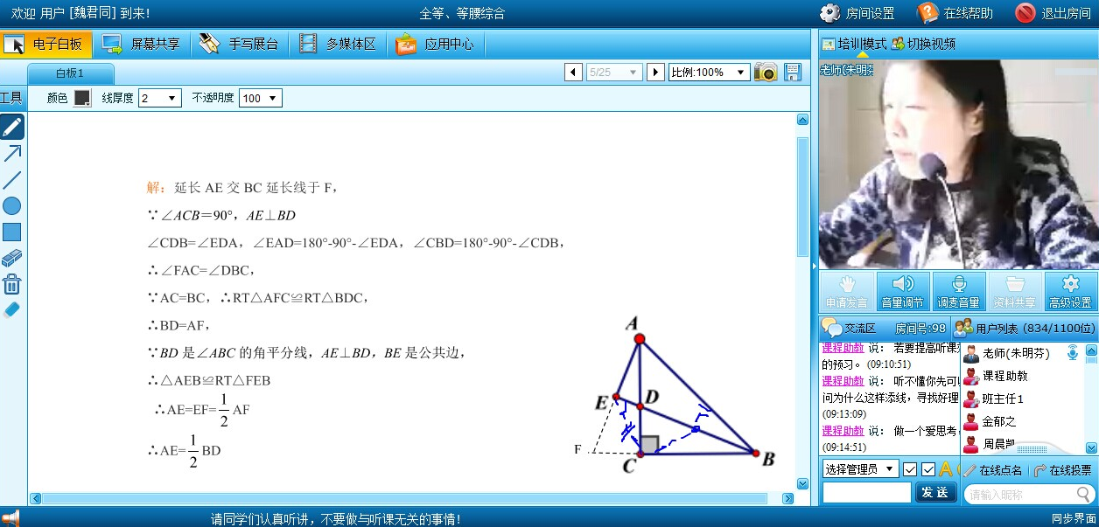Click the 用户列表 user list header
The image size is (1099, 527).
[x=1025, y=329]
